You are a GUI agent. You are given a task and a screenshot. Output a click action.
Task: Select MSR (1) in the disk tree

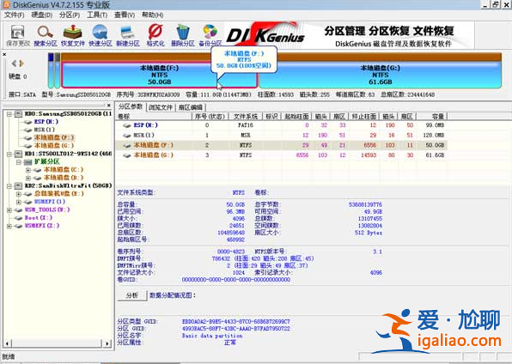coord(44,130)
